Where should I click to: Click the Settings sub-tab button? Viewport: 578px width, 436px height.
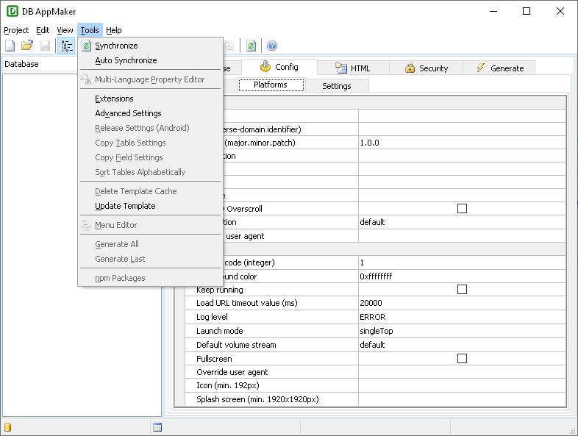coord(337,86)
